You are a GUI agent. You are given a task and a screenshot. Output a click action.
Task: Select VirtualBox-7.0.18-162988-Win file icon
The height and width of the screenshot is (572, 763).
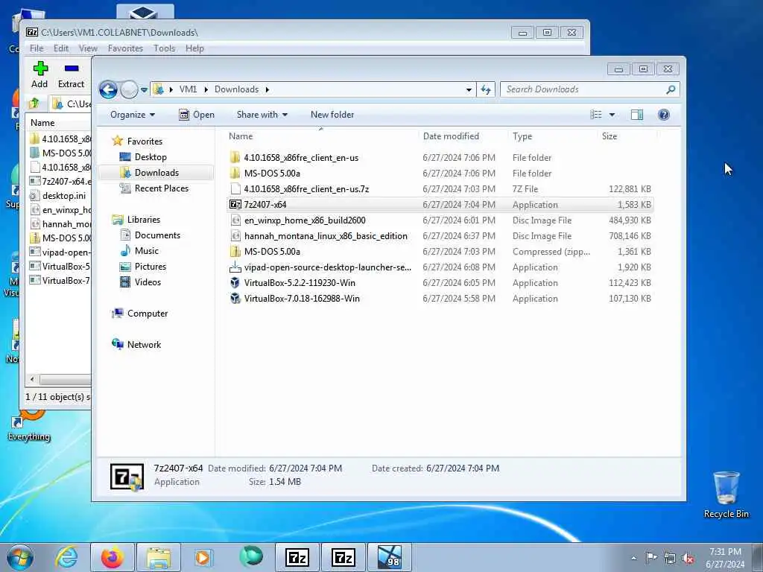(235, 299)
